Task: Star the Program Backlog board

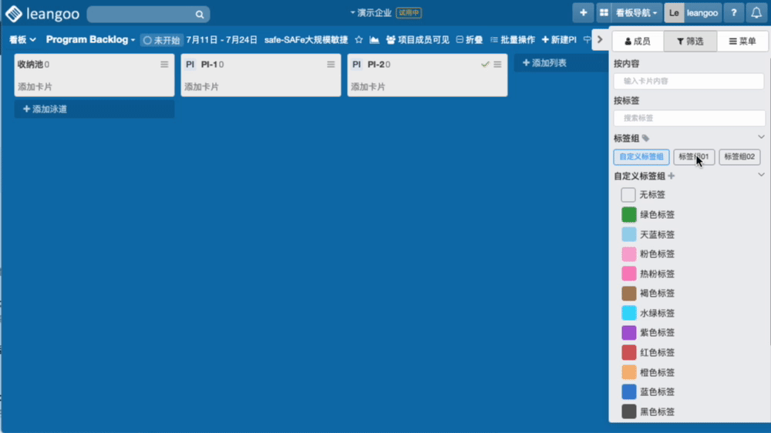Action: click(x=359, y=40)
